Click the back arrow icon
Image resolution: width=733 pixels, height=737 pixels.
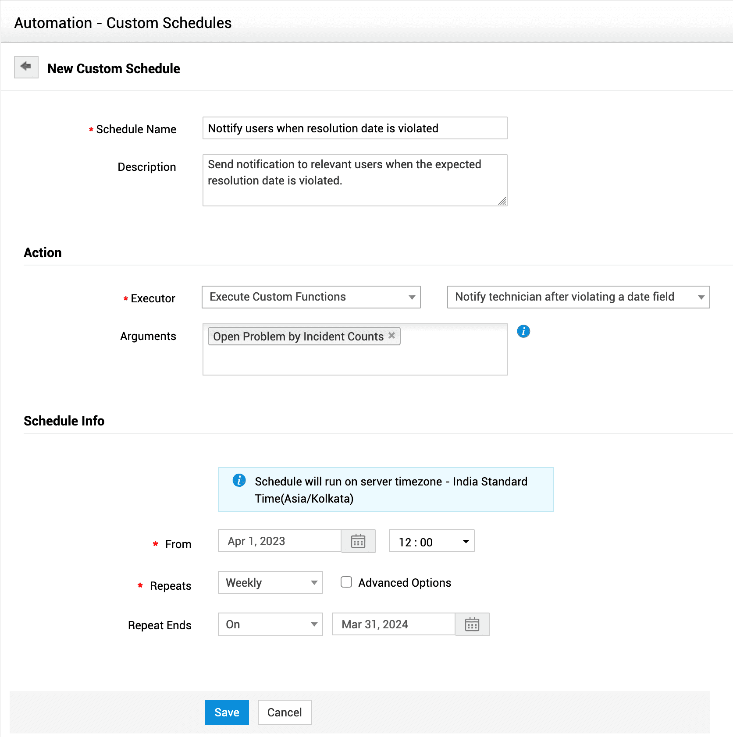click(26, 67)
